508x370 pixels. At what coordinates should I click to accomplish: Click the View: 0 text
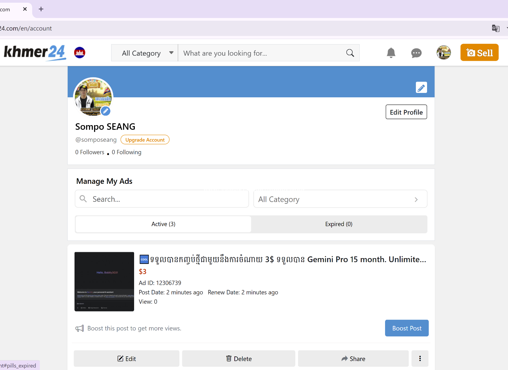click(x=148, y=301)
